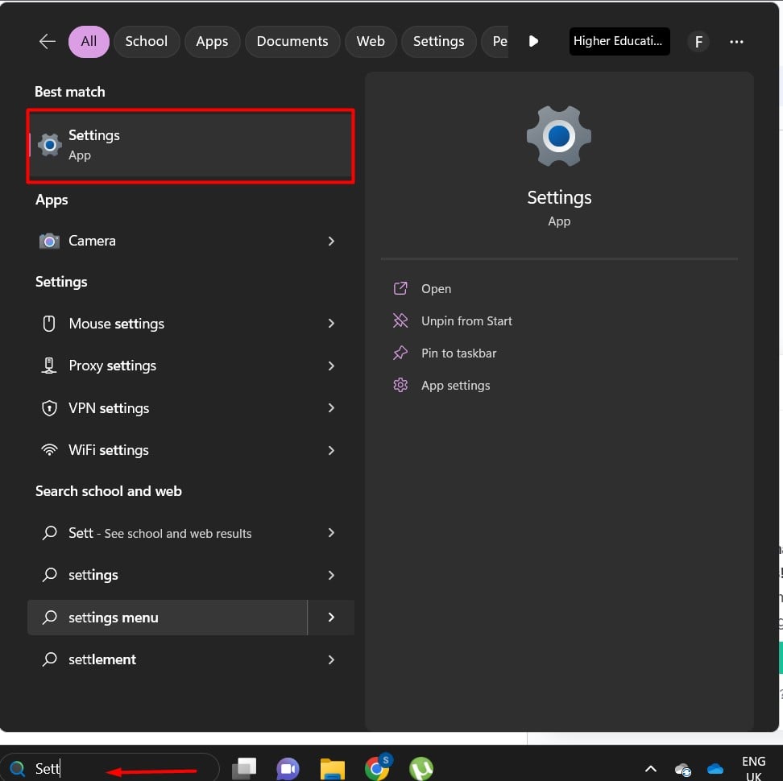Open the OneDrive system tray icon
The image size is (783, 781).
click(x=715, y=768)
